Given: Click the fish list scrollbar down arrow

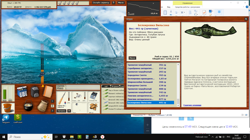Looking at the screenshot, I should click(x=178, y=105).
